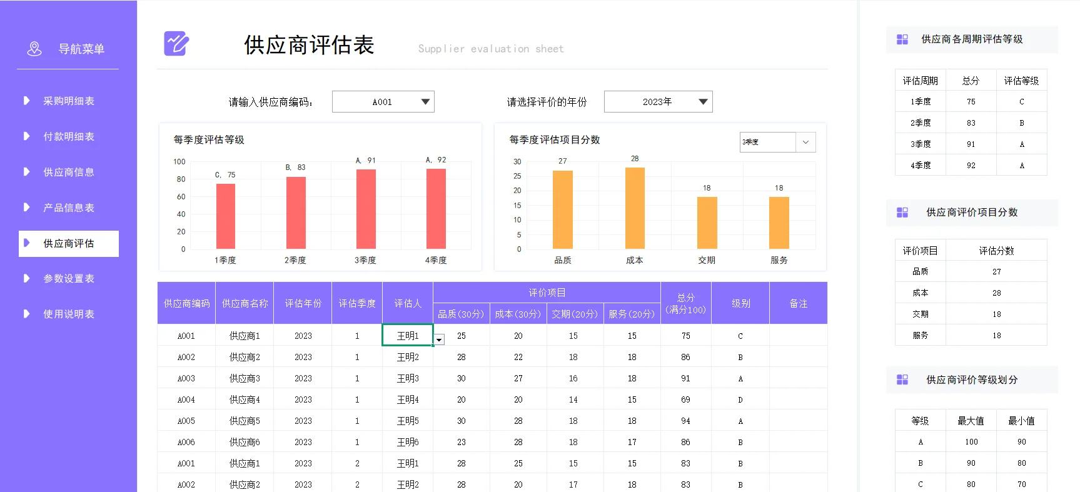Select the 备注 column header
Viewport: 1080px width, 492px height.
pos(799,303)
